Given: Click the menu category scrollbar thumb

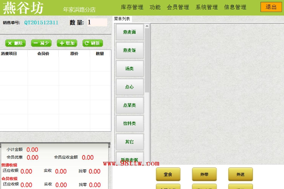Looking at the screenshot, I should [147, 60].
